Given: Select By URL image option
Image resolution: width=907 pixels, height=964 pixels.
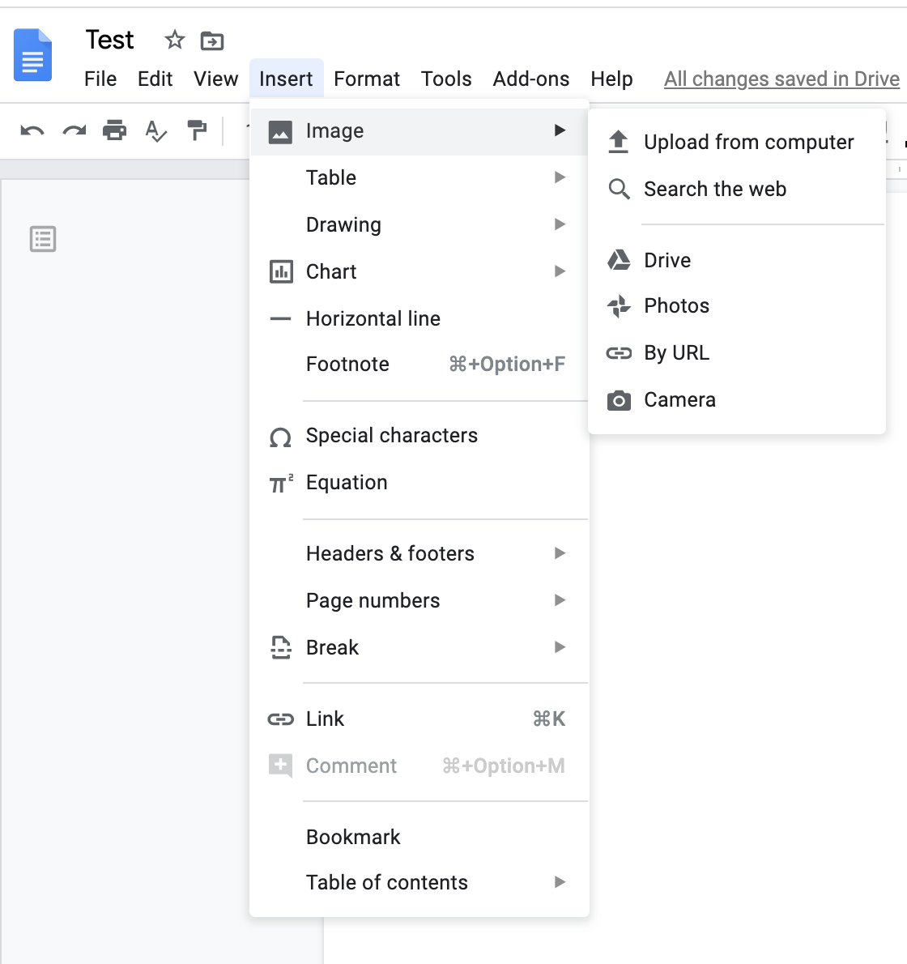Looking at the screenshot, I should coord(676,352).
